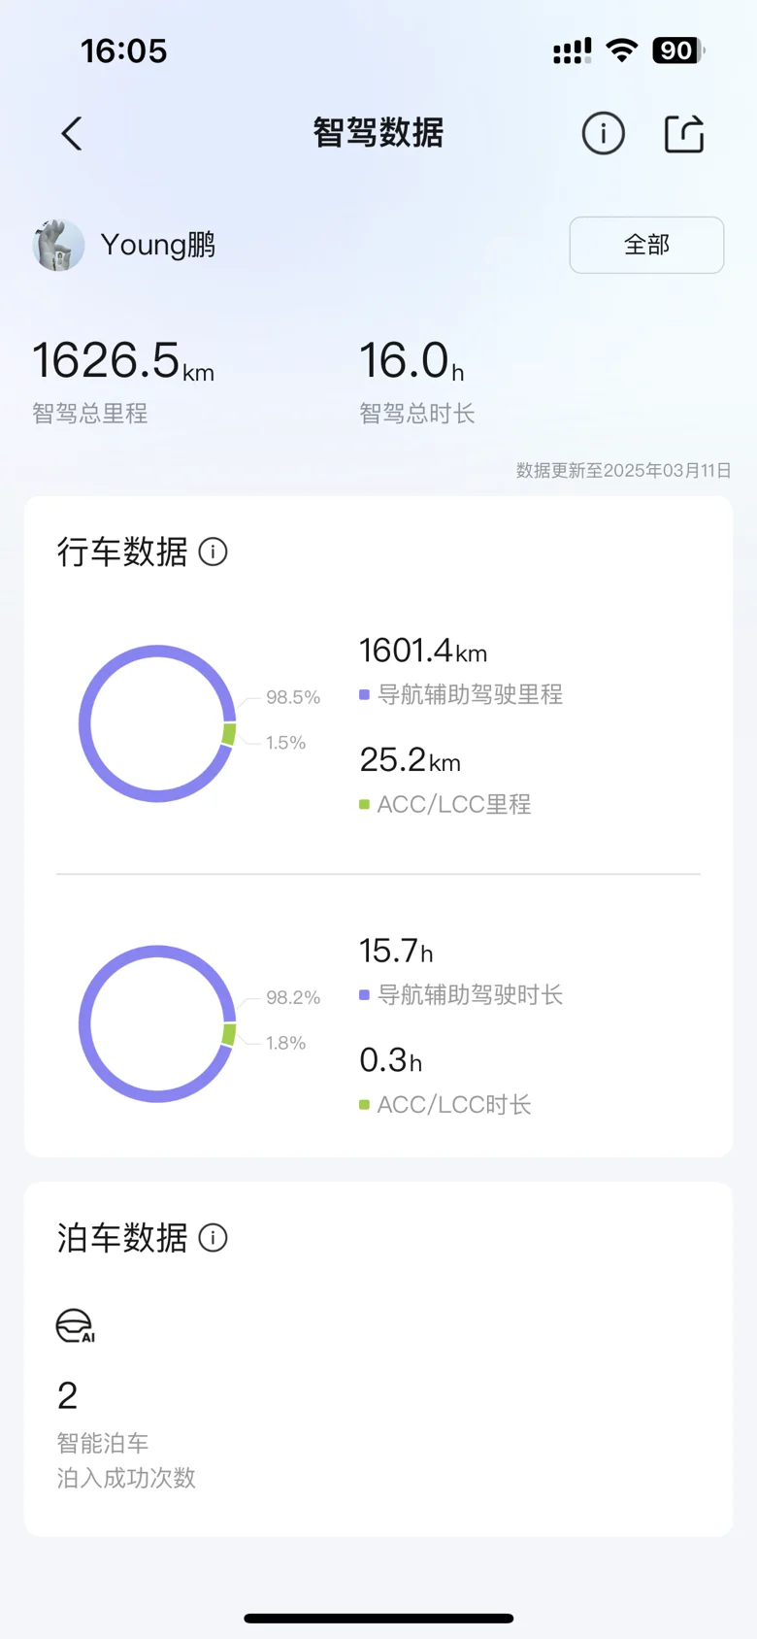This screenshot has width=757, height=1639.
Task: Tap the Wi-Fi status icon
Action: coord(621,50)
